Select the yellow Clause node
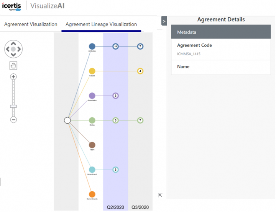 tap(92, 71)
